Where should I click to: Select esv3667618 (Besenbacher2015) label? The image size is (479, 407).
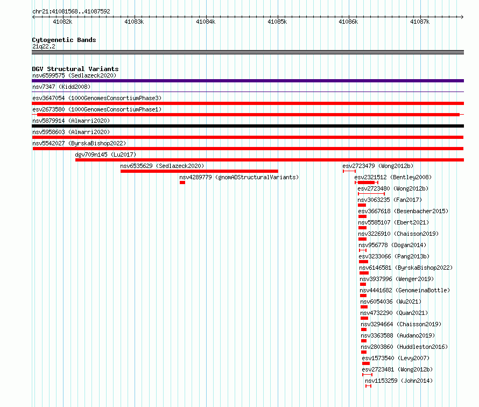[x=403, y=211]
